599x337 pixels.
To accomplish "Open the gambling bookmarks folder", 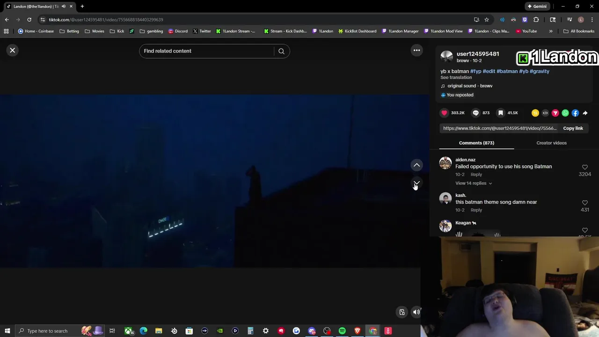I will pos(151,31).
